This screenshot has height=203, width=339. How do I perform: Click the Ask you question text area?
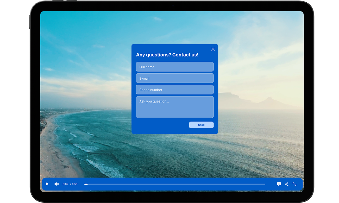(x=175, y=107)
